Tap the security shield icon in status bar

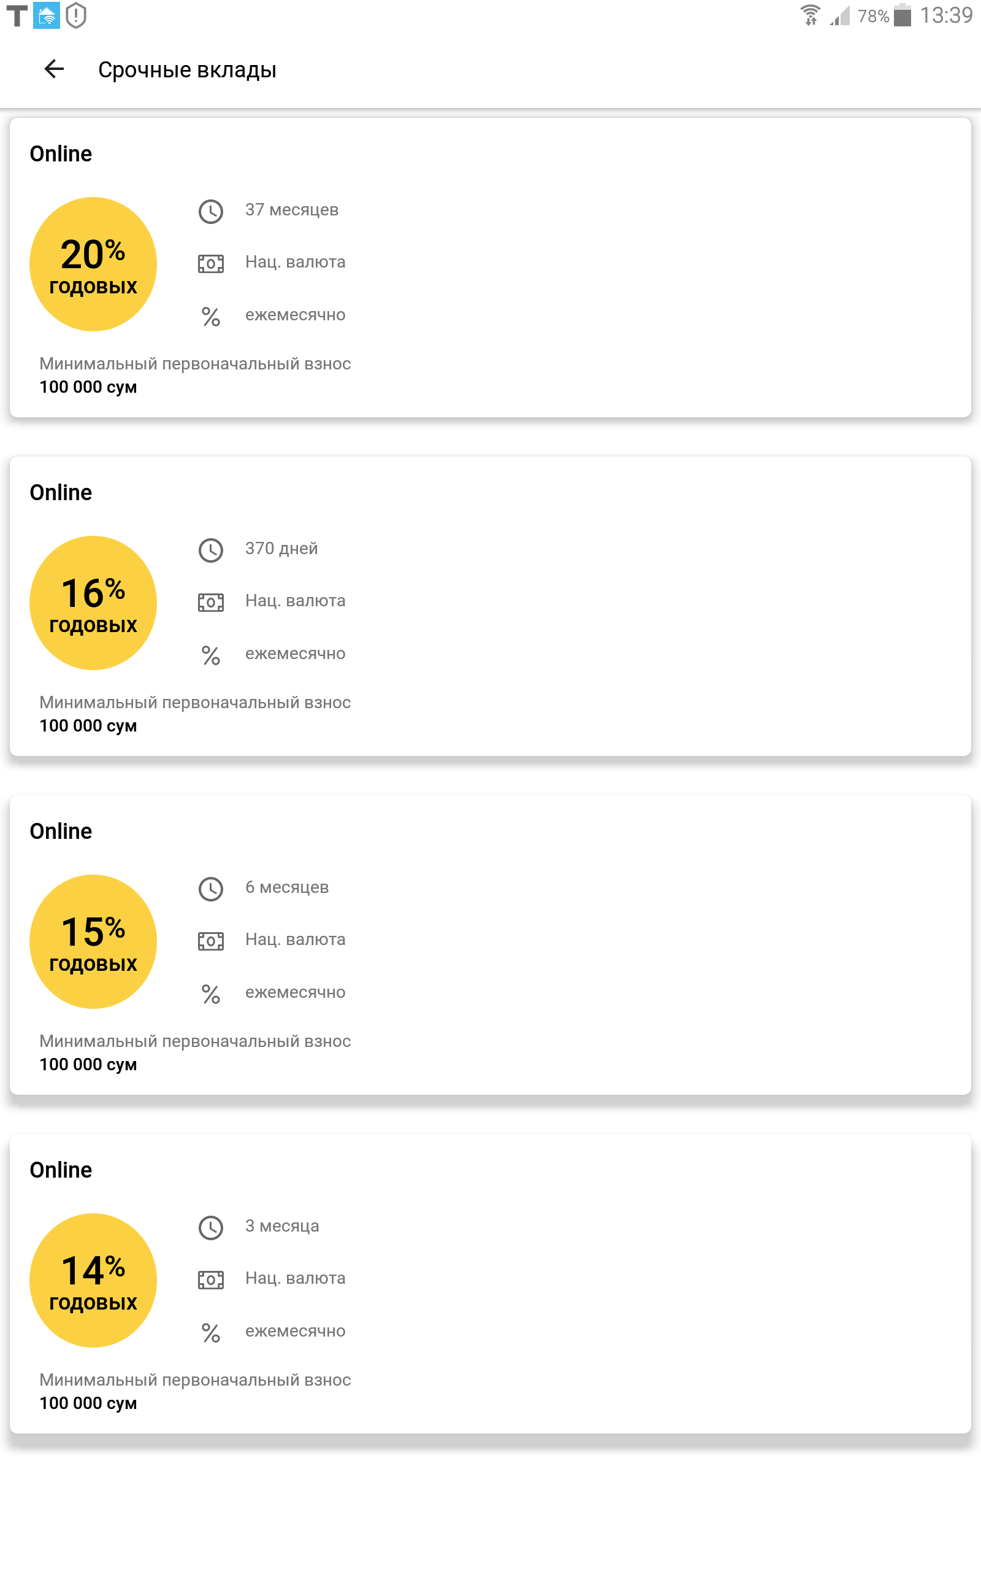[x=76, y=15]
